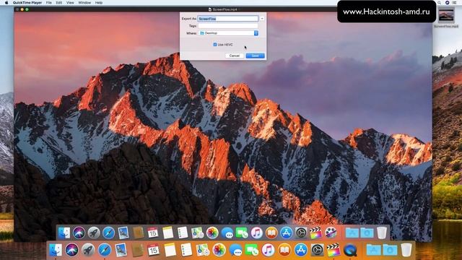Open FaceTime in the system dock
Screen dimensions: 462x260
pyautogui.click(x=252, y=250)
